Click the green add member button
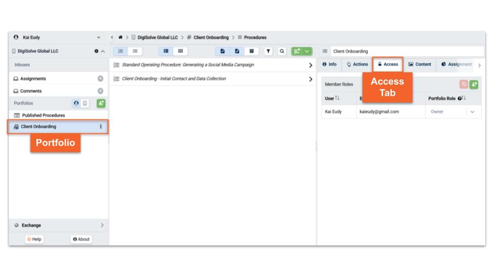 point(474,85)
